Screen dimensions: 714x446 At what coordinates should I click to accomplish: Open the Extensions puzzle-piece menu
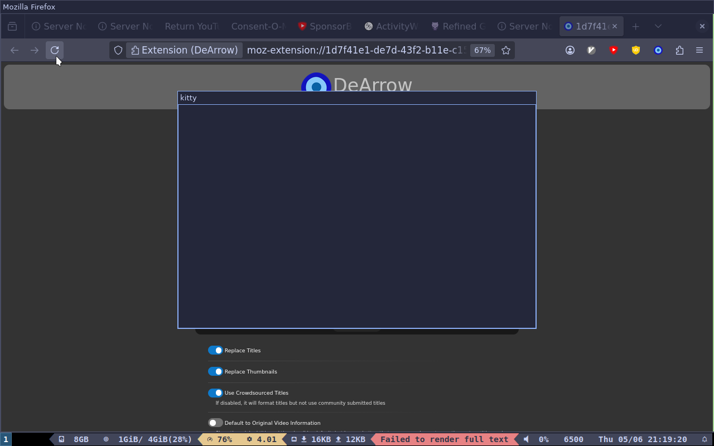point(679,50)
